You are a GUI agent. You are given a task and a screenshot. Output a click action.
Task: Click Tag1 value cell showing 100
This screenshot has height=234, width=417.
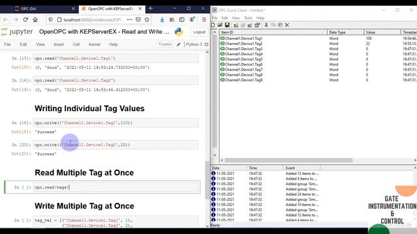[369, 38]
